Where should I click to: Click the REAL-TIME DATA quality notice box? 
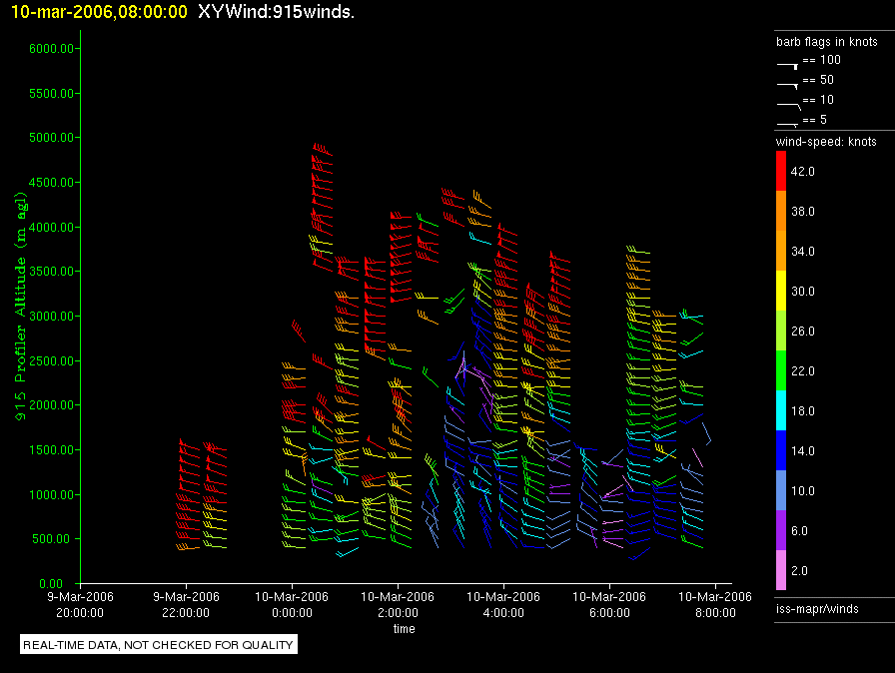(159, 645)
